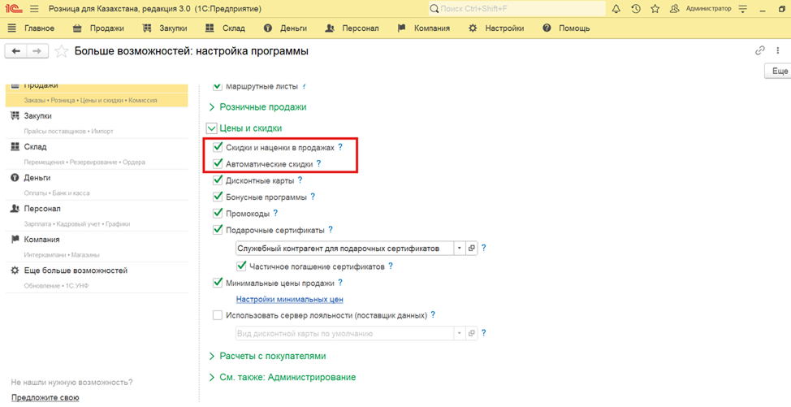Uncheck Бонусные программы checkbox

click(218, 197)
